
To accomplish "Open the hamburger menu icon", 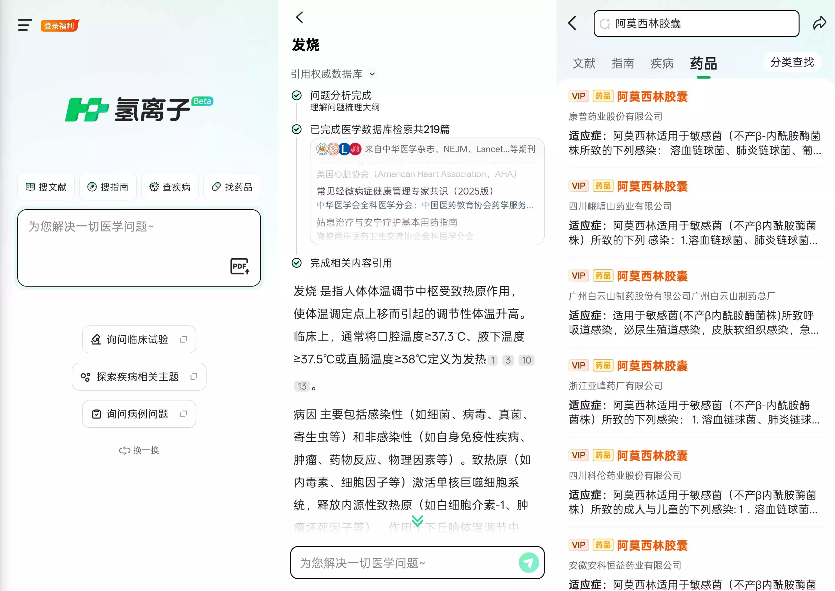I will [25, 25].
